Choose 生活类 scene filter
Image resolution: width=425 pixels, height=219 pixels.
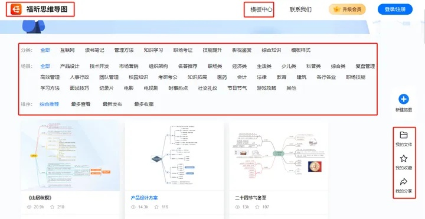point(264,66)
